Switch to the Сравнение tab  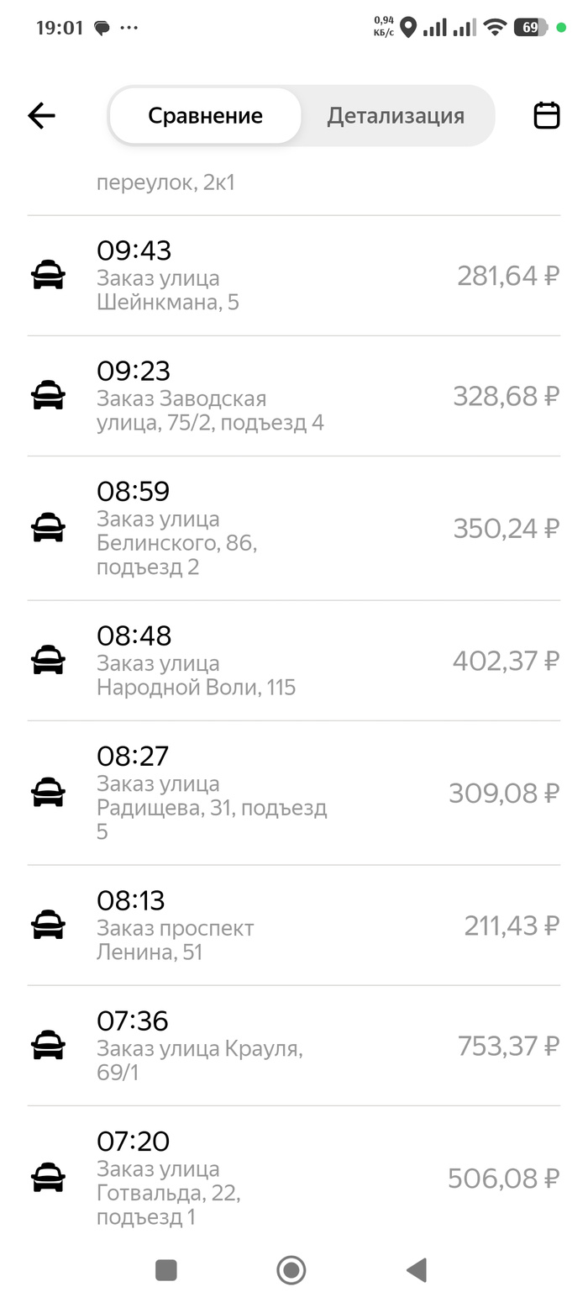(205, 115)
